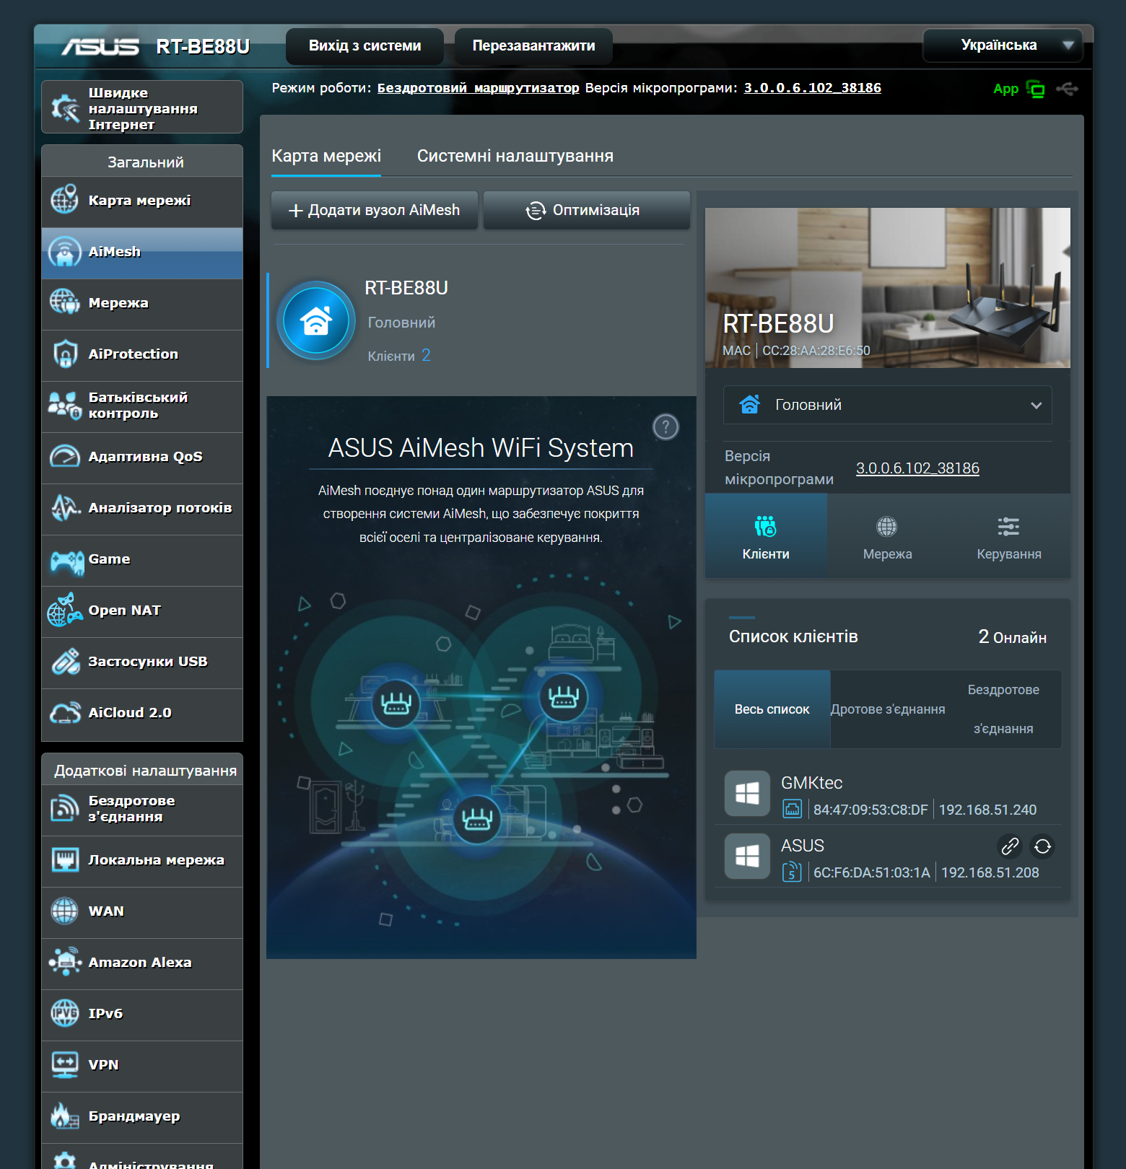Viewport: 1126px width, 1169px height.
Task: Open the Мережа sidebar icon
Action: point(65,303)
